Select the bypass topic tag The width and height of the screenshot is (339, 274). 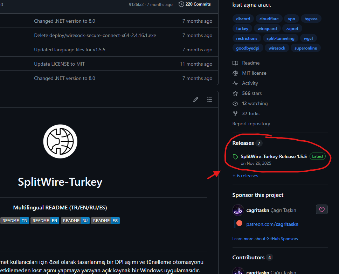311,19
